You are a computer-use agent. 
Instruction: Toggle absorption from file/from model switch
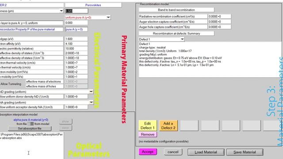point(31,124)
